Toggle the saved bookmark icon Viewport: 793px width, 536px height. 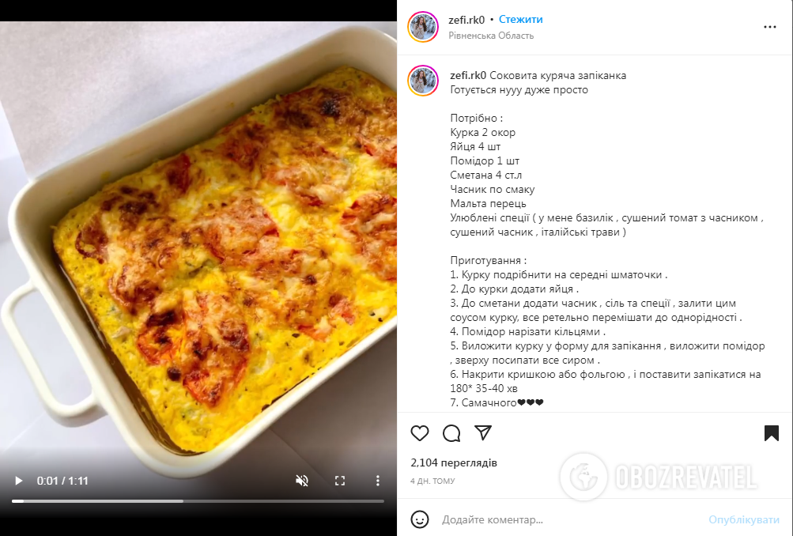click(771, 433)
